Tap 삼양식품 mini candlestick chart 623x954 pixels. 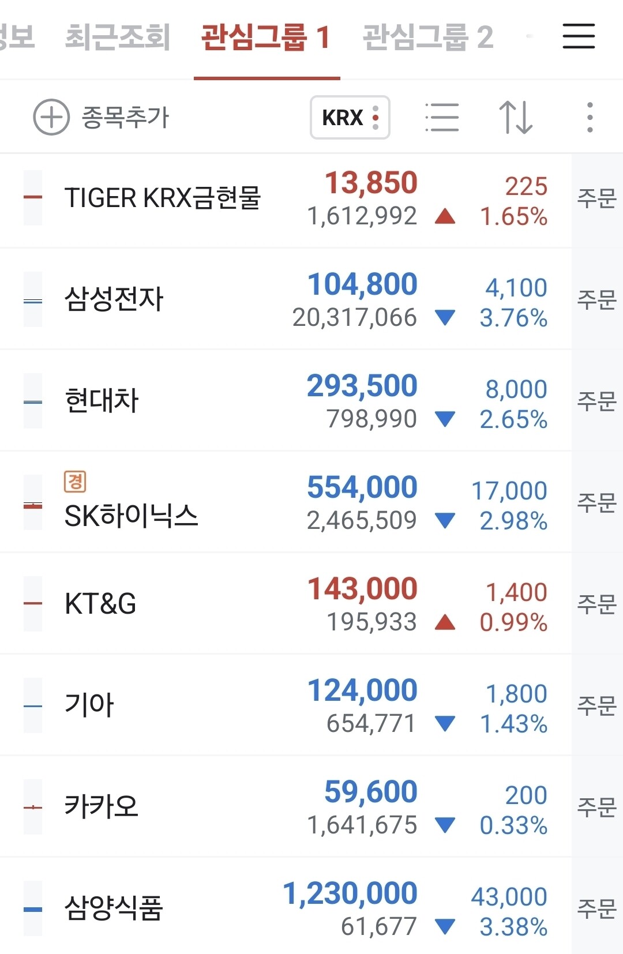33,908
